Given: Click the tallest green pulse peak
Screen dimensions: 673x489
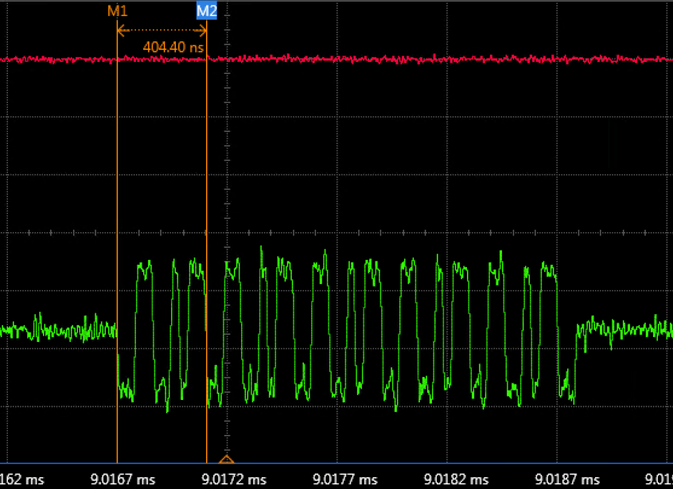Looking at the screenshot, I should (261, 249).
